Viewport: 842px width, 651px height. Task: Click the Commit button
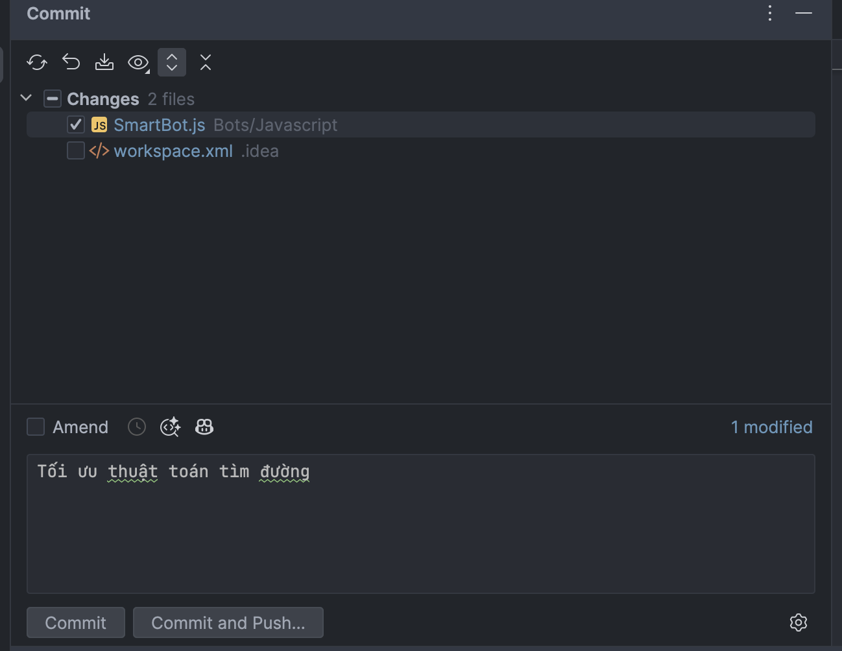coord(76,622)
